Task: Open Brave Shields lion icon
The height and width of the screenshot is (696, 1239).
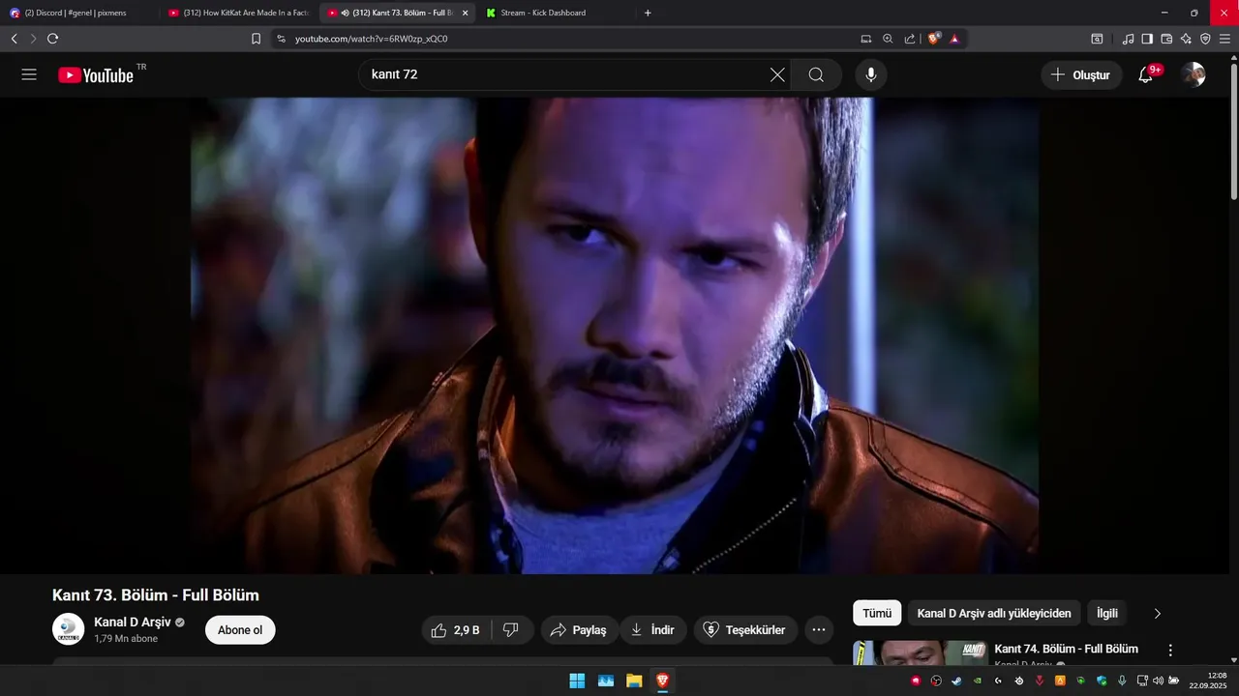Action: pyautogui.click(x=934, y=39)
